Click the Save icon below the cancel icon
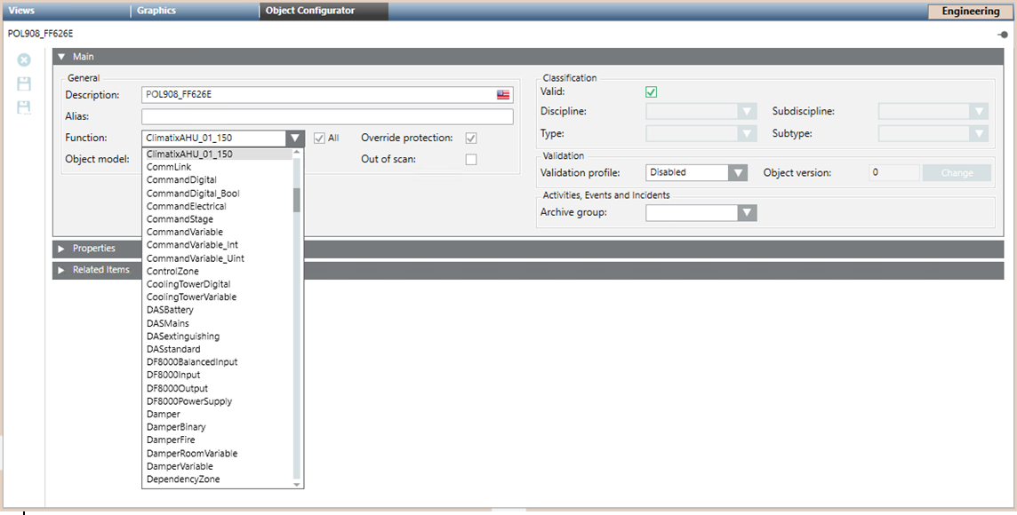Image resolution: width=1017 pixels, height=515 pixels. click(x=24, y=83)
